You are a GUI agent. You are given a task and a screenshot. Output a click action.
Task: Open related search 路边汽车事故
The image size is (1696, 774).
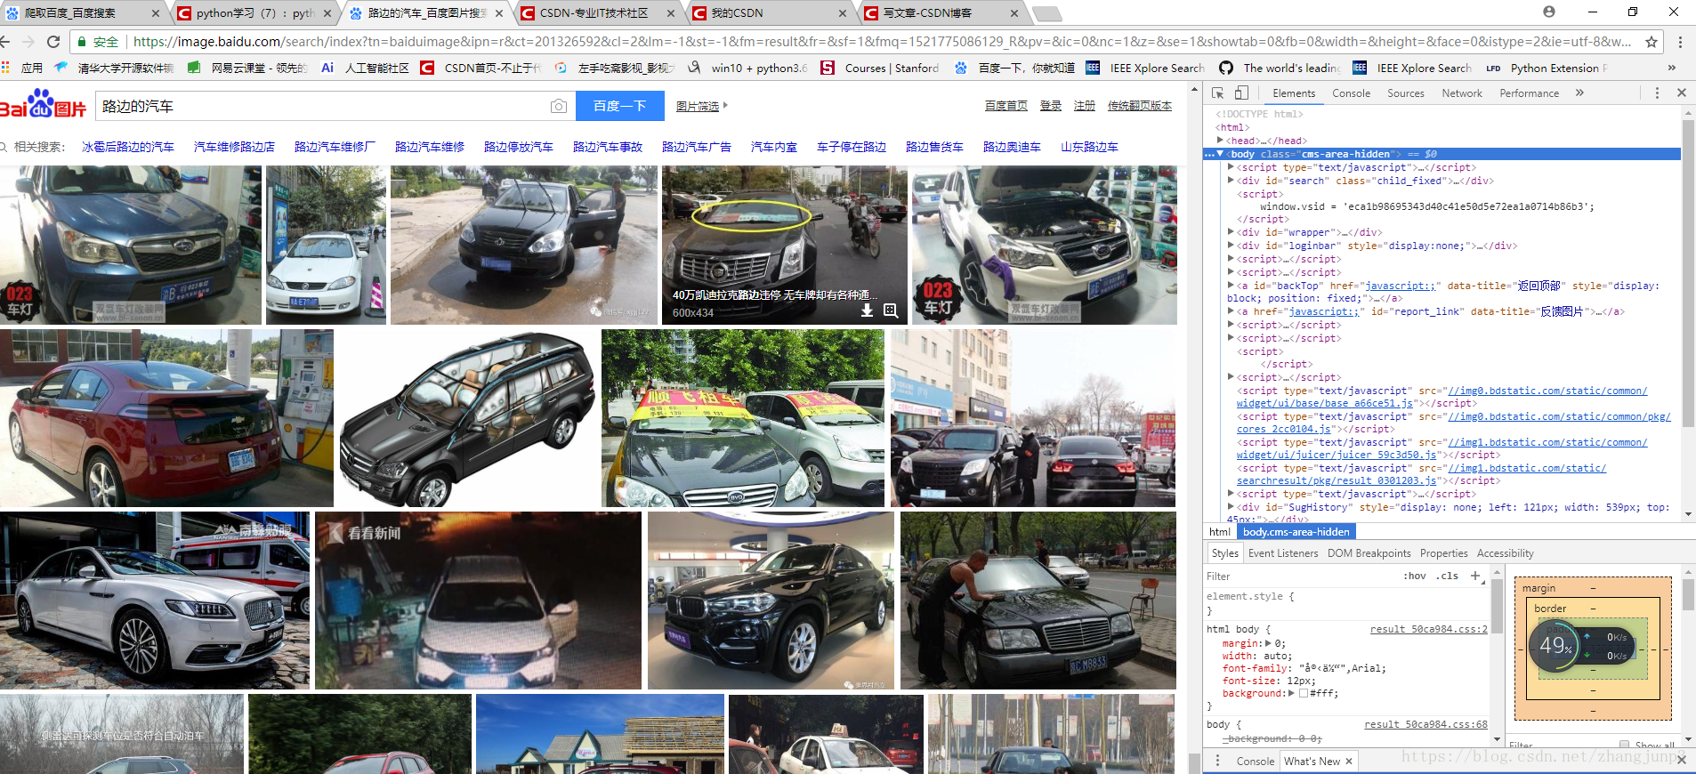pos(608,147)
